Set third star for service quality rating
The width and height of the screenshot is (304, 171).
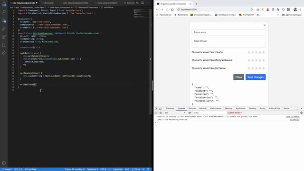point(256,60)
